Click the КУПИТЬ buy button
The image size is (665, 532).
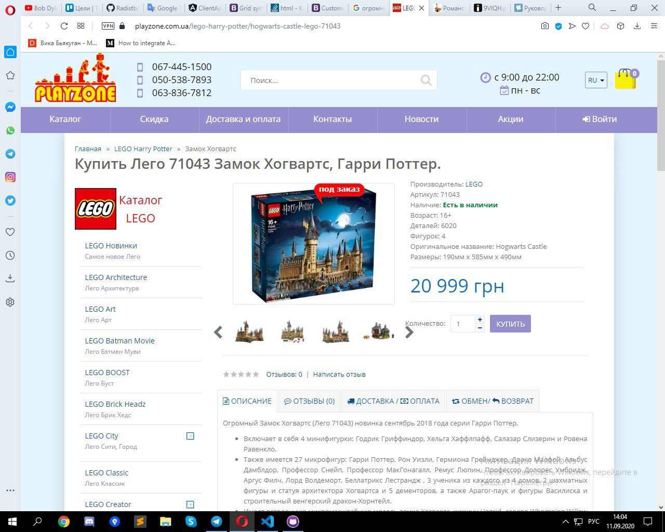pyautogui.click(x=510, y=324)
